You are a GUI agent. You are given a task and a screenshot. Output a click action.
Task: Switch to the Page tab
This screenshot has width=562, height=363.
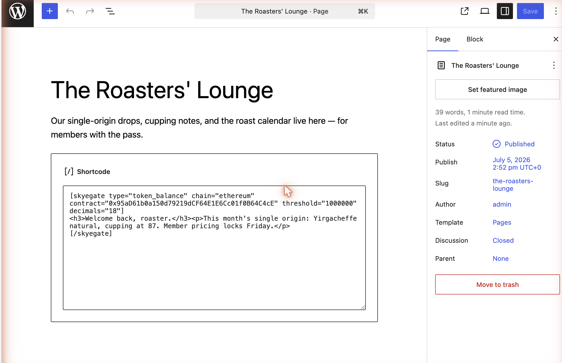click(x=443, y=39)
